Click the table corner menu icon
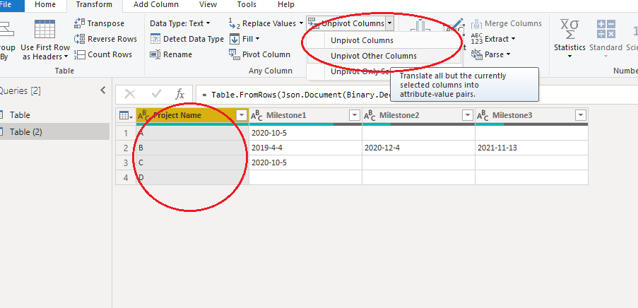The height and width of the screenshot is (308, 638). tap(126, 116)
